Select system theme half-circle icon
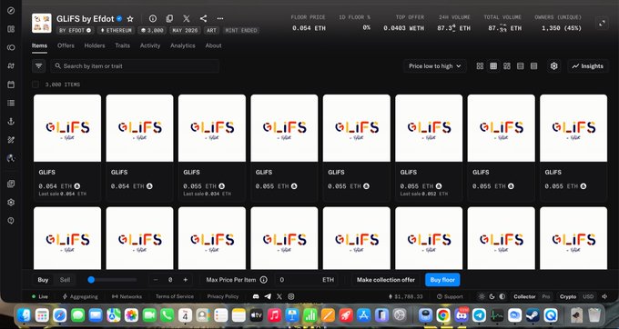The width and height of the screenshot is (619, 329). tap(502, 296)
